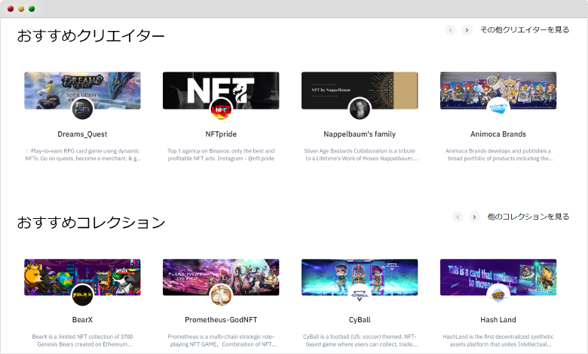
Task: Click BearX collection banner
Action: tap(82, 277)
